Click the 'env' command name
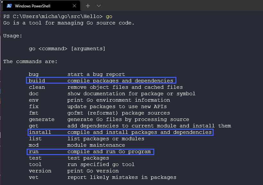263x185 pixels. pos(34,100)
